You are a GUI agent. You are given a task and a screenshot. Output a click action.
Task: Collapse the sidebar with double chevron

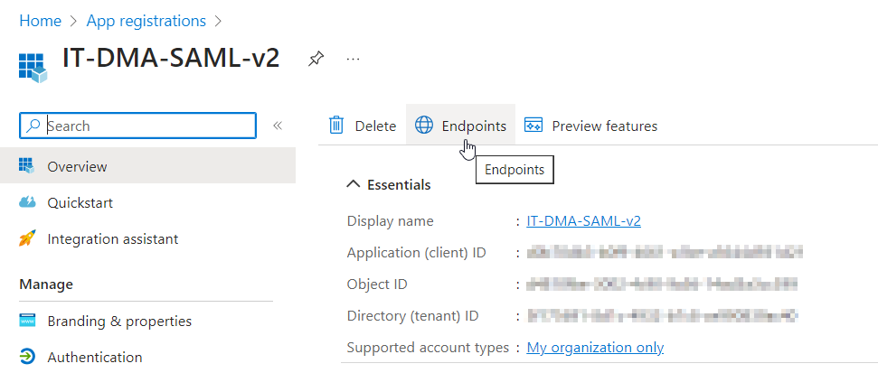pos(278,126)
